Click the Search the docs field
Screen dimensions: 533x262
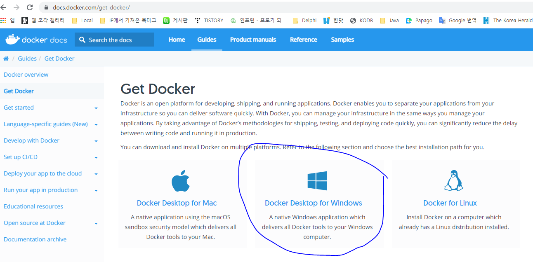coord(114,40)
